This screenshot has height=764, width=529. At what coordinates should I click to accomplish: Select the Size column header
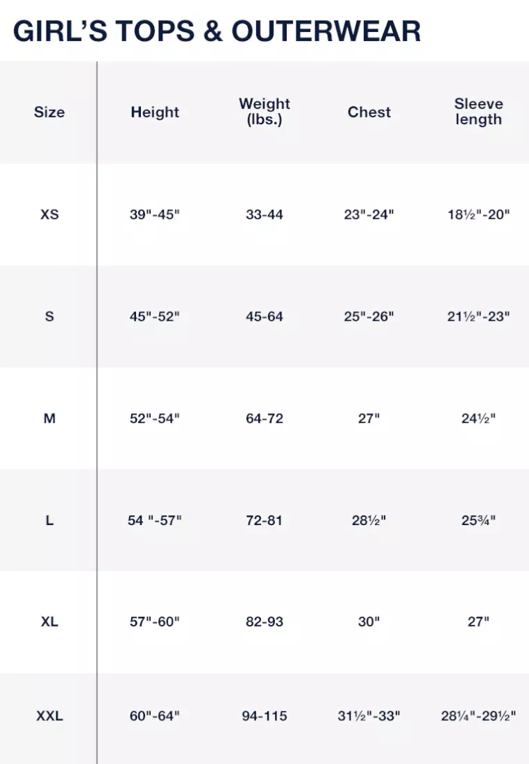tap(49, 113)
